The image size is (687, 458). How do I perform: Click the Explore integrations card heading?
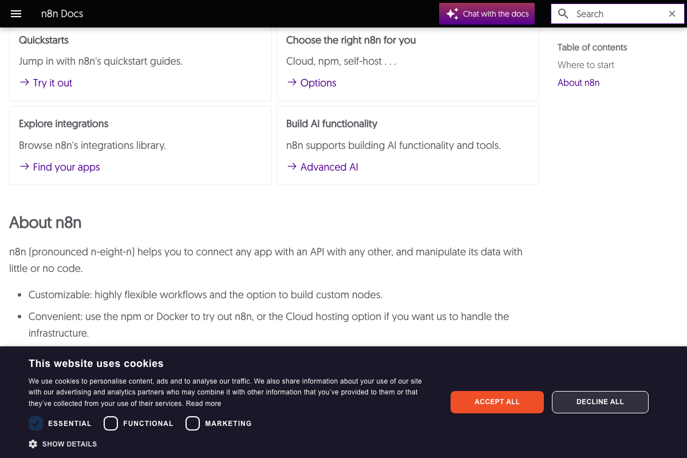click(64, 124)
